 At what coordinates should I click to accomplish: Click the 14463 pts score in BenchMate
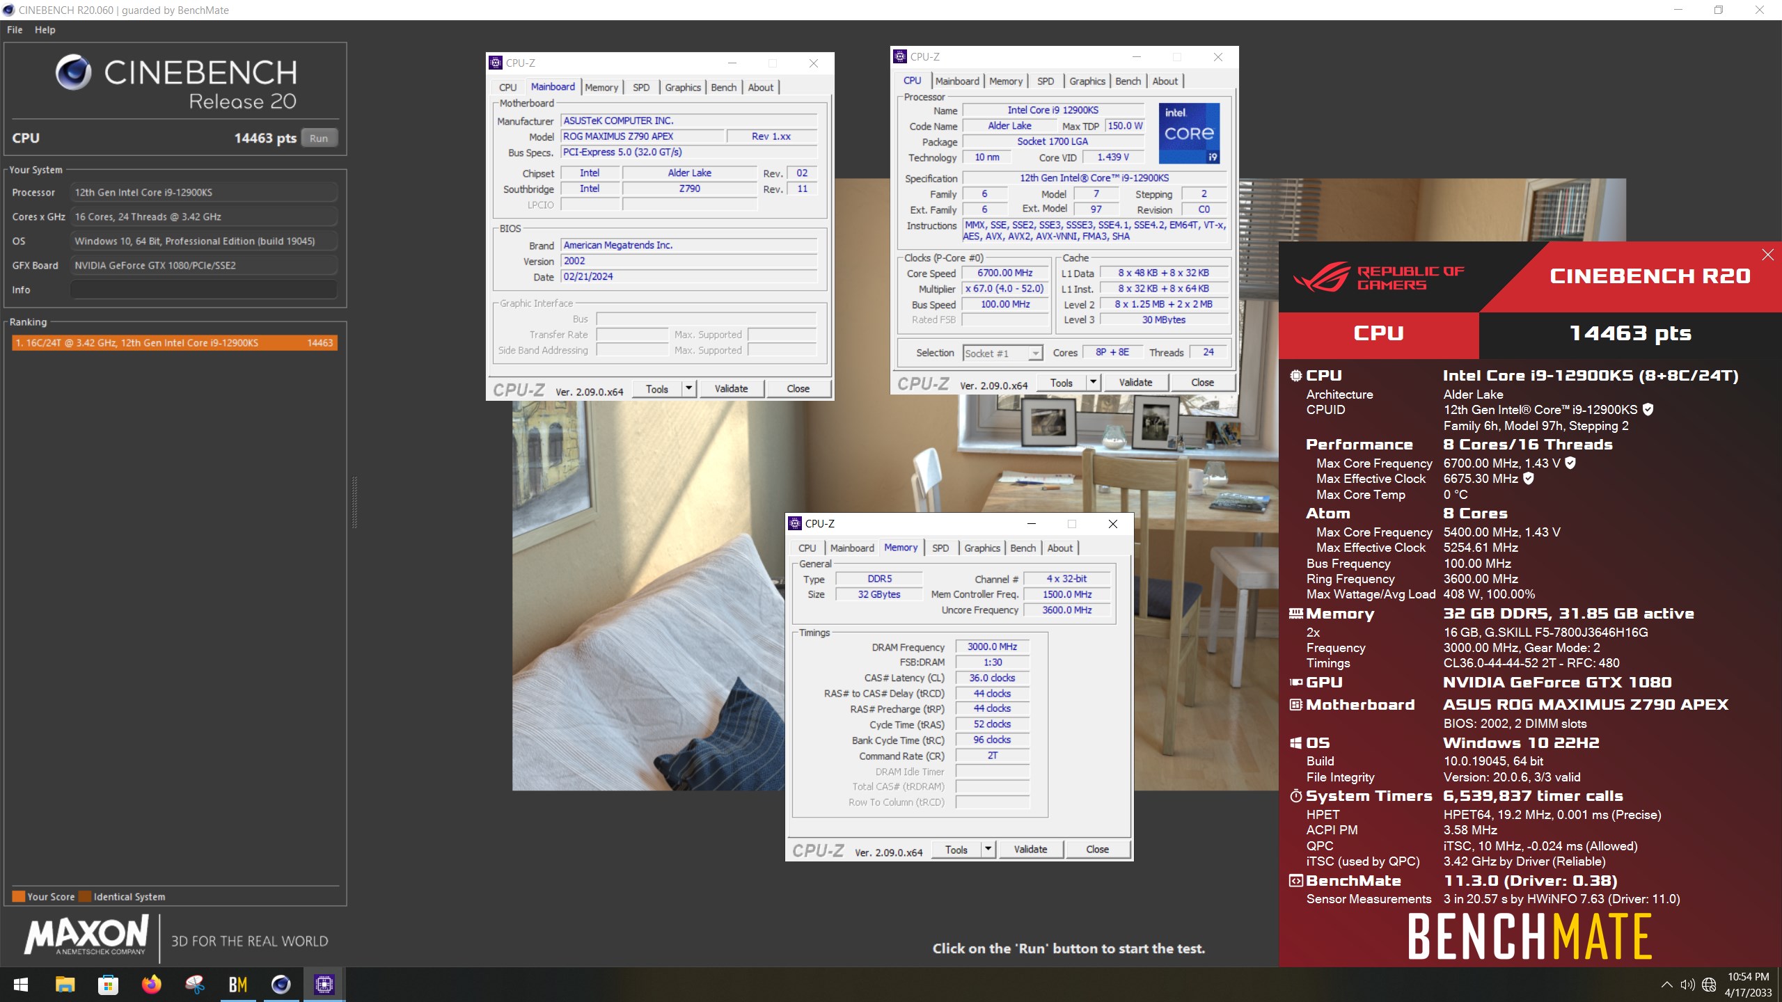(1630, 333)
